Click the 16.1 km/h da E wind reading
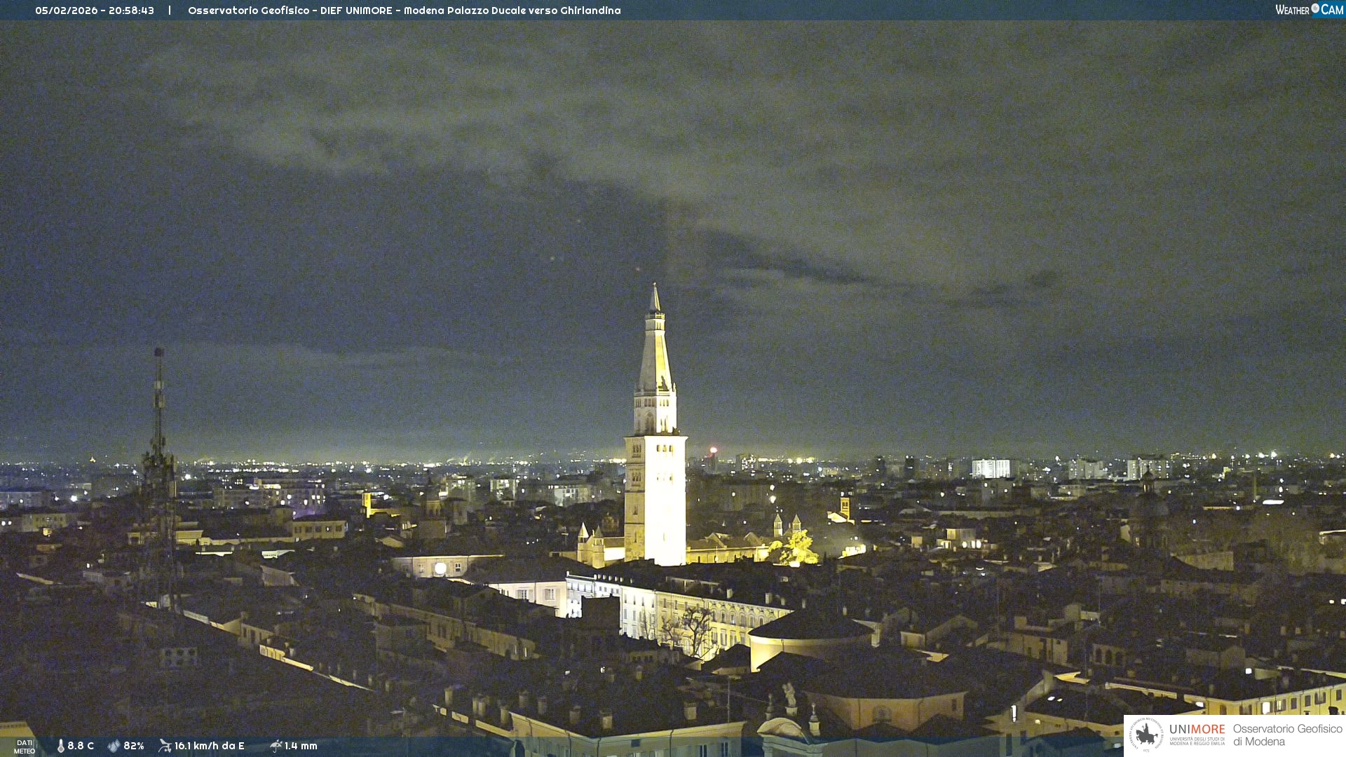 pos(209,746)
